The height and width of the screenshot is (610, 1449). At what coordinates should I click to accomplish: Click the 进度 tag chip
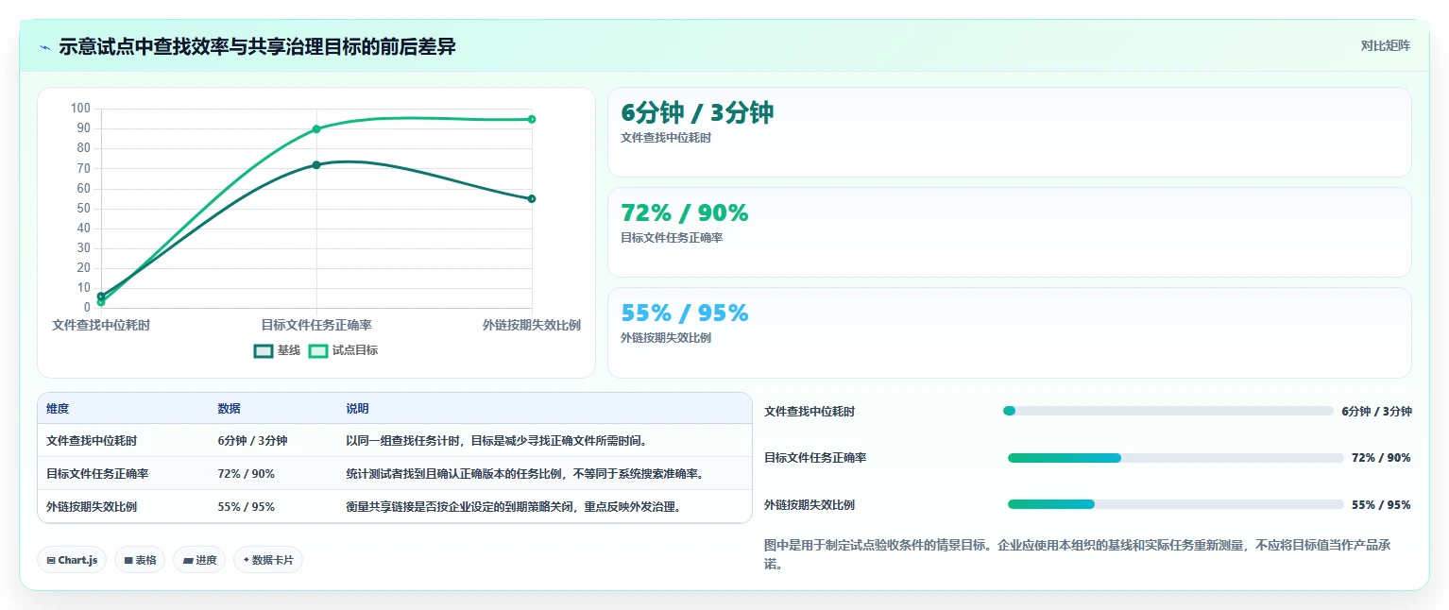(199, 560)
